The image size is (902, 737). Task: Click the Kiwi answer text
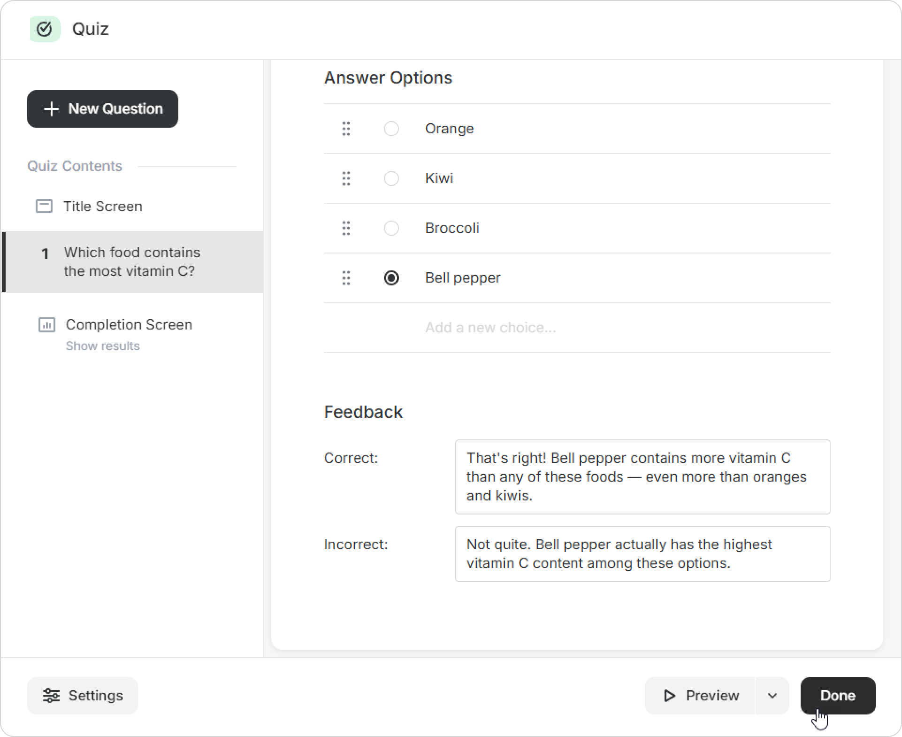[x=439, y=178]
